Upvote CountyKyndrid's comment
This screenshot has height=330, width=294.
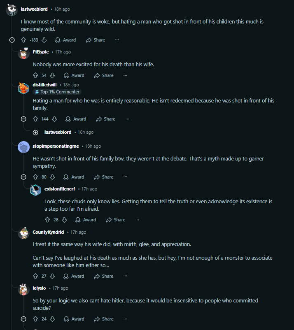35,276
